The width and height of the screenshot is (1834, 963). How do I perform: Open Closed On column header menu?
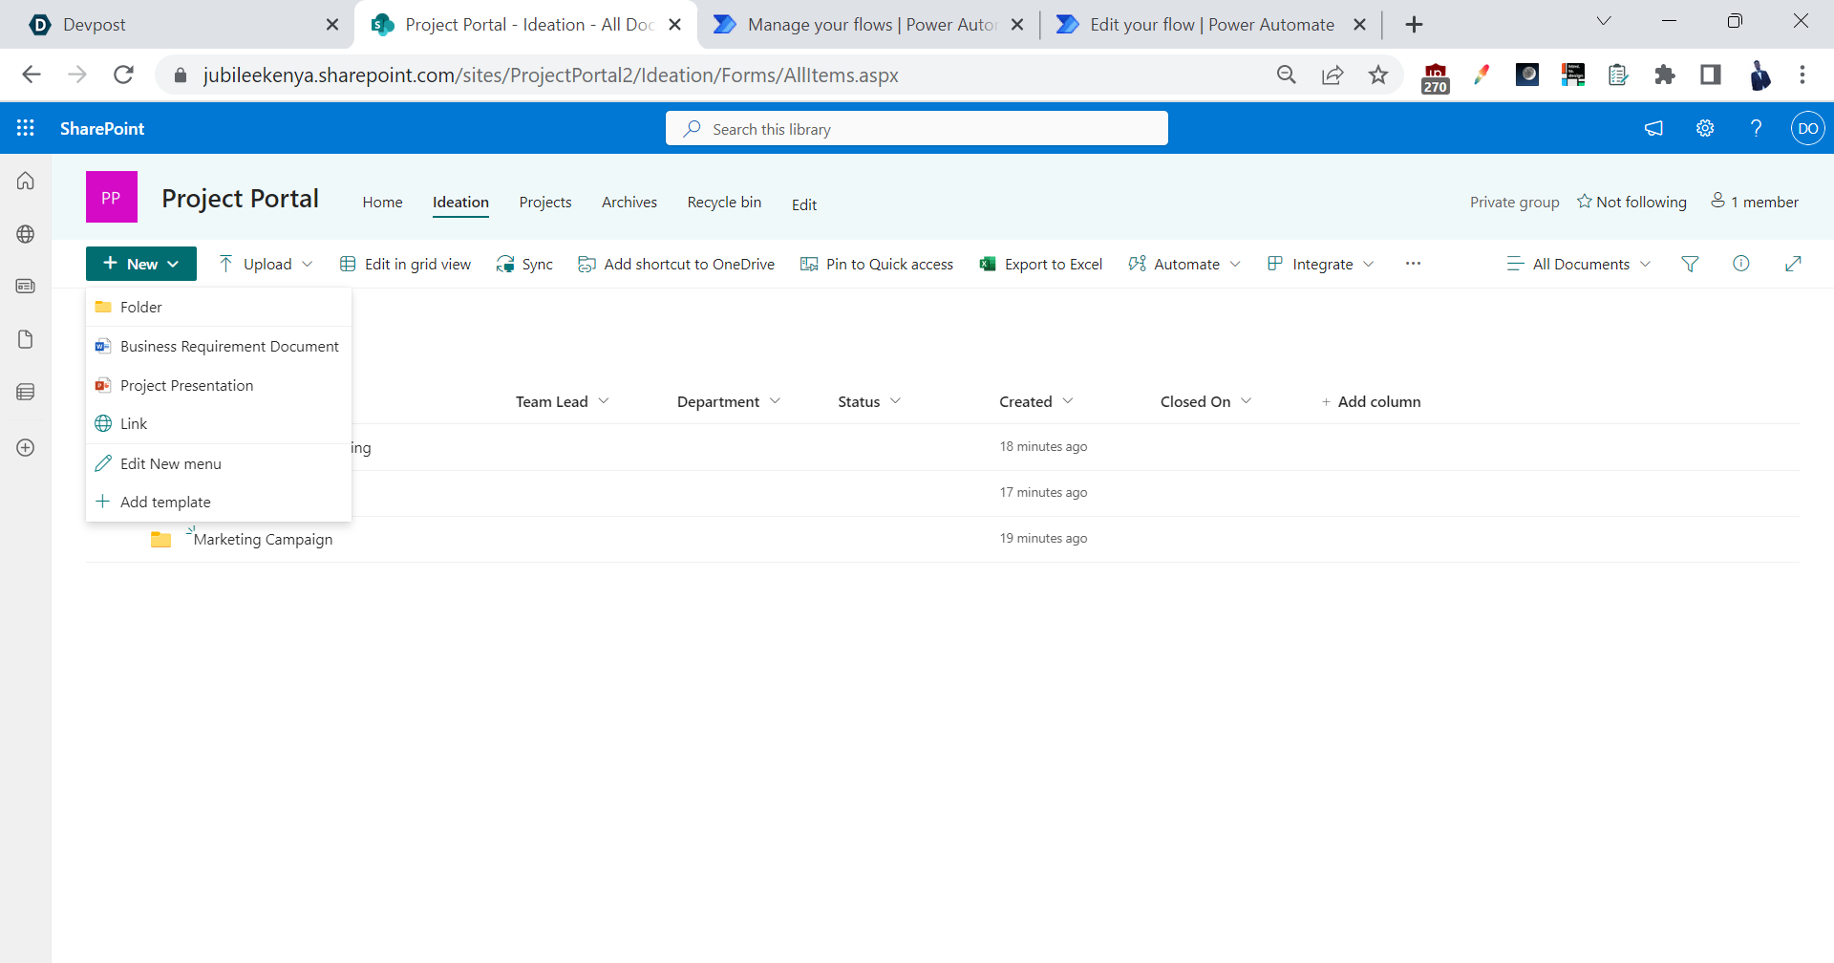coord(1205,401)
